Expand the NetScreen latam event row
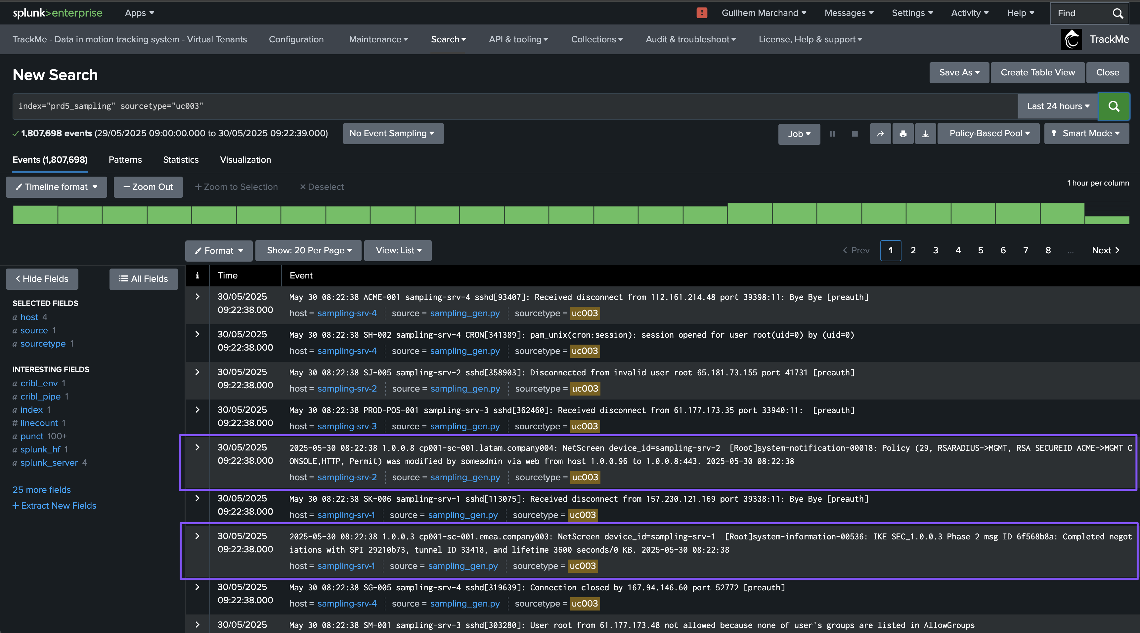Image resolution: width=1140 pixels, height=633 pixels. pyautogui.click(x=197, y=448)
